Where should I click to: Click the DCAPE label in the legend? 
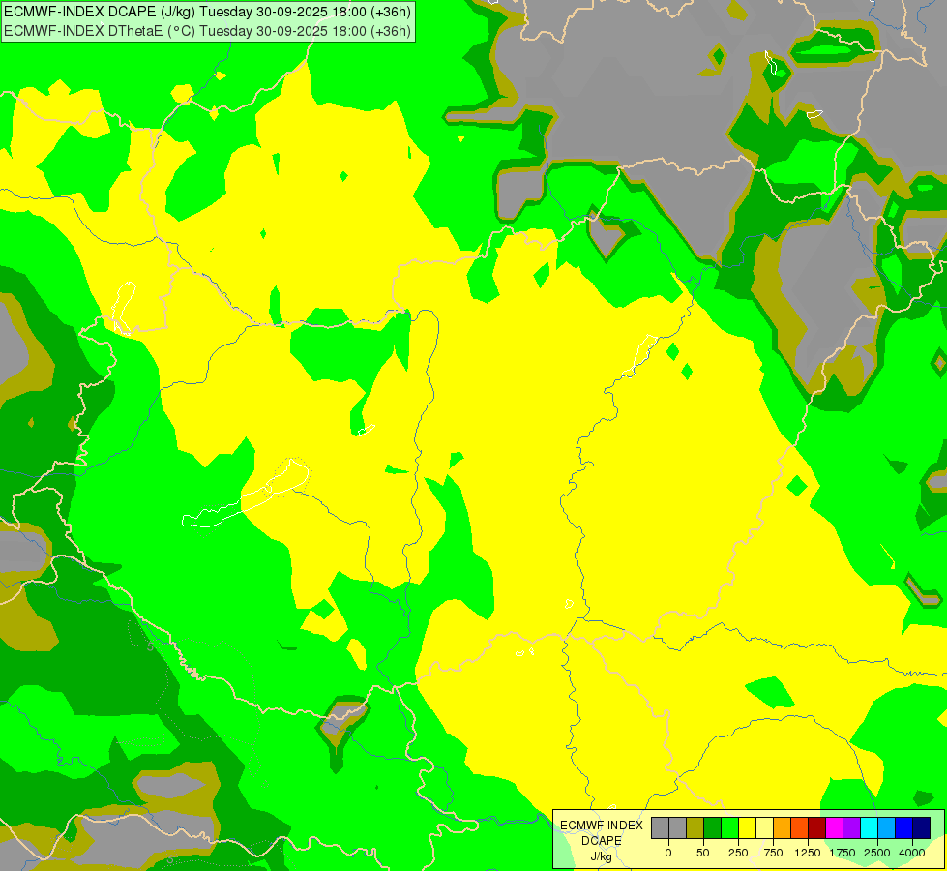coord(602,841)
